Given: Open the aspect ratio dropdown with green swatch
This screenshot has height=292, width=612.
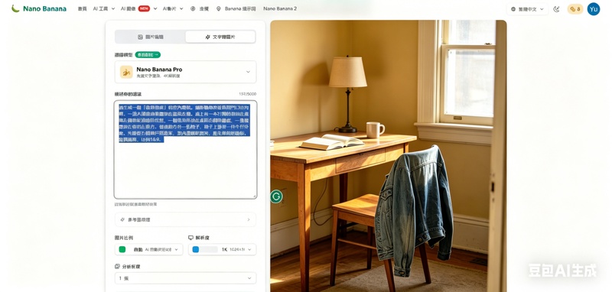Looking at the screenshot, I should coord(148,249).
